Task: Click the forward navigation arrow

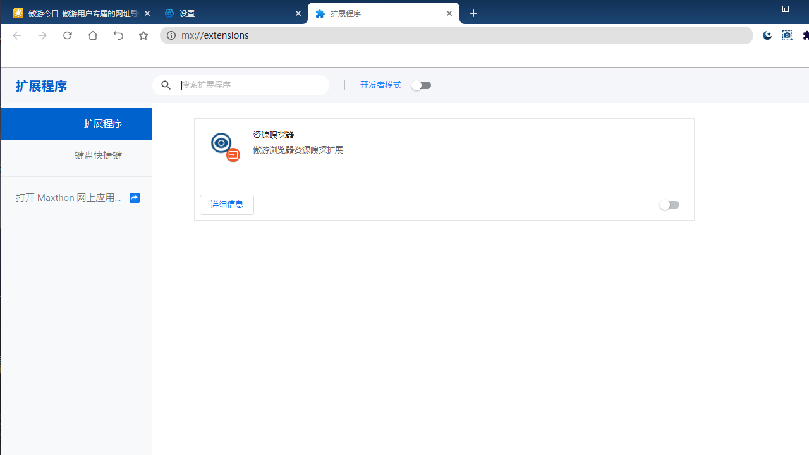Action: 42,35
